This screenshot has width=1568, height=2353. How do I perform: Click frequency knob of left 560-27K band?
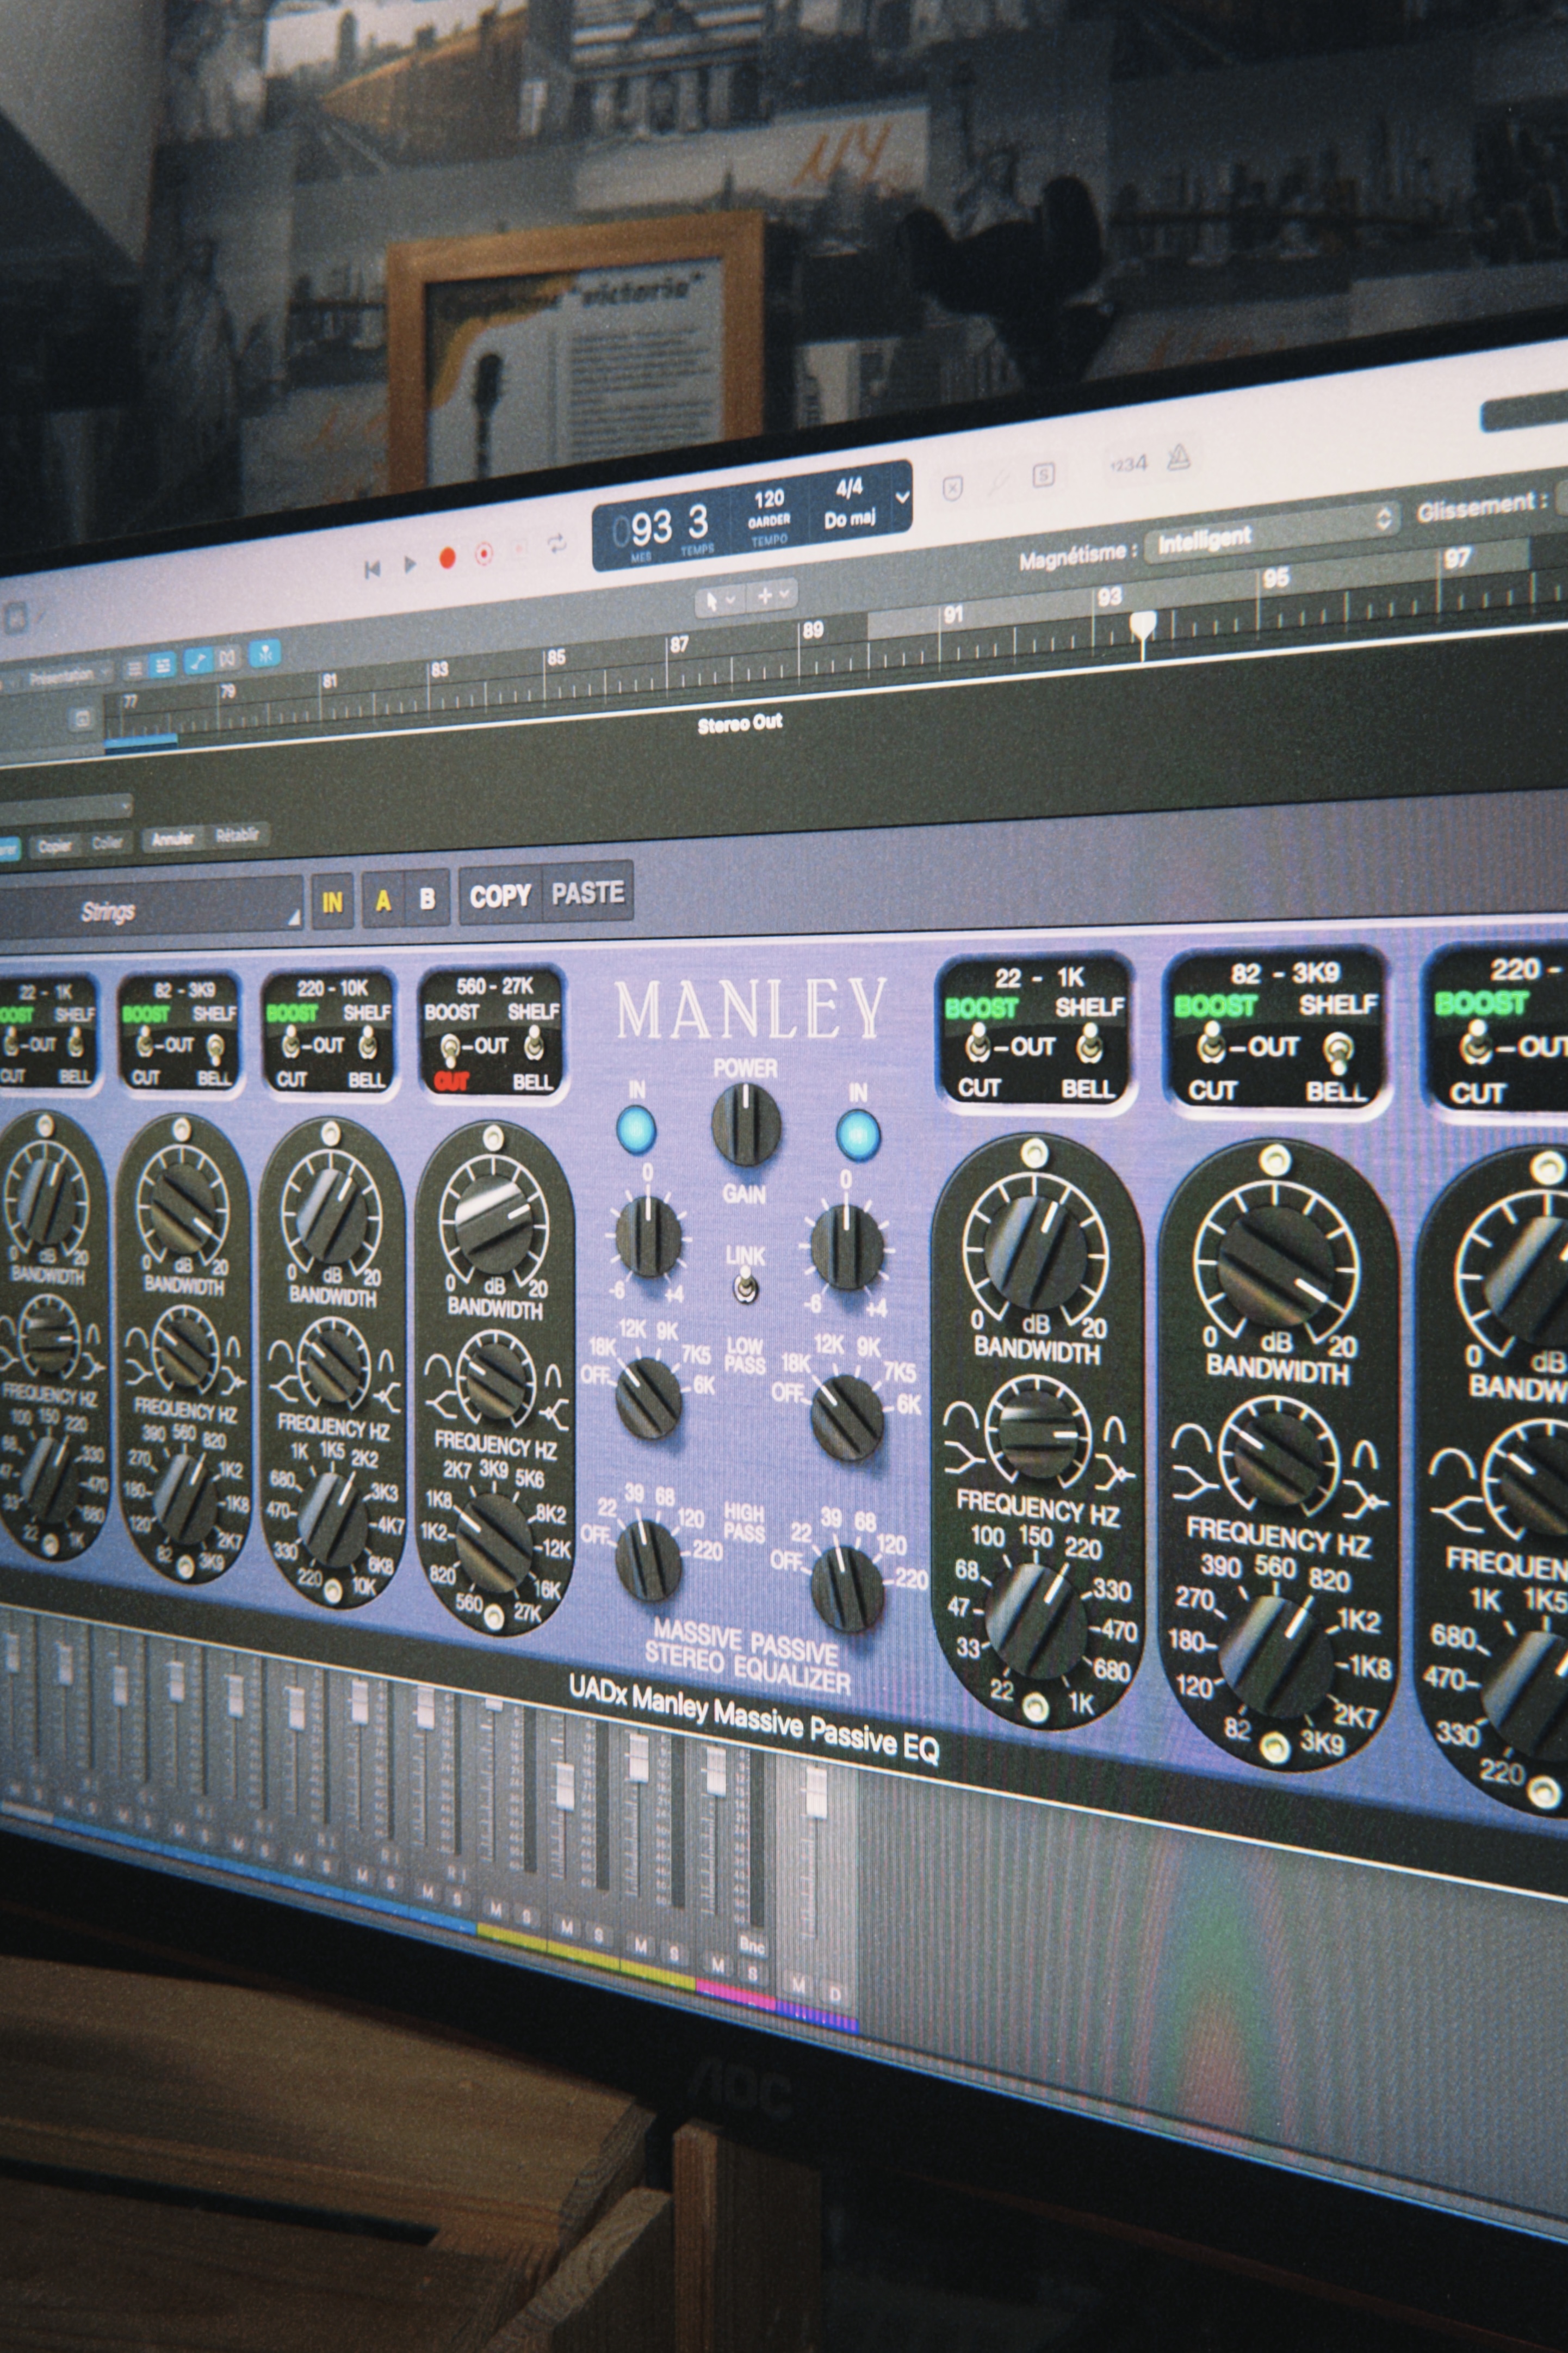click(x=494, y=1542)
